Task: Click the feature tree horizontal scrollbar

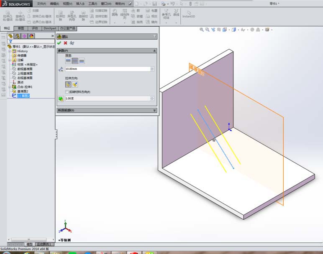Action: coord(29,239)
